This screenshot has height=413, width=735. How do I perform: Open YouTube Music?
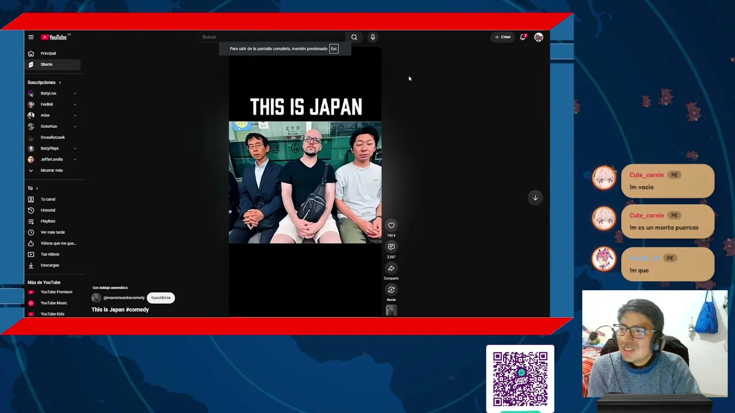pyautogui.click(x=53, y=303)
